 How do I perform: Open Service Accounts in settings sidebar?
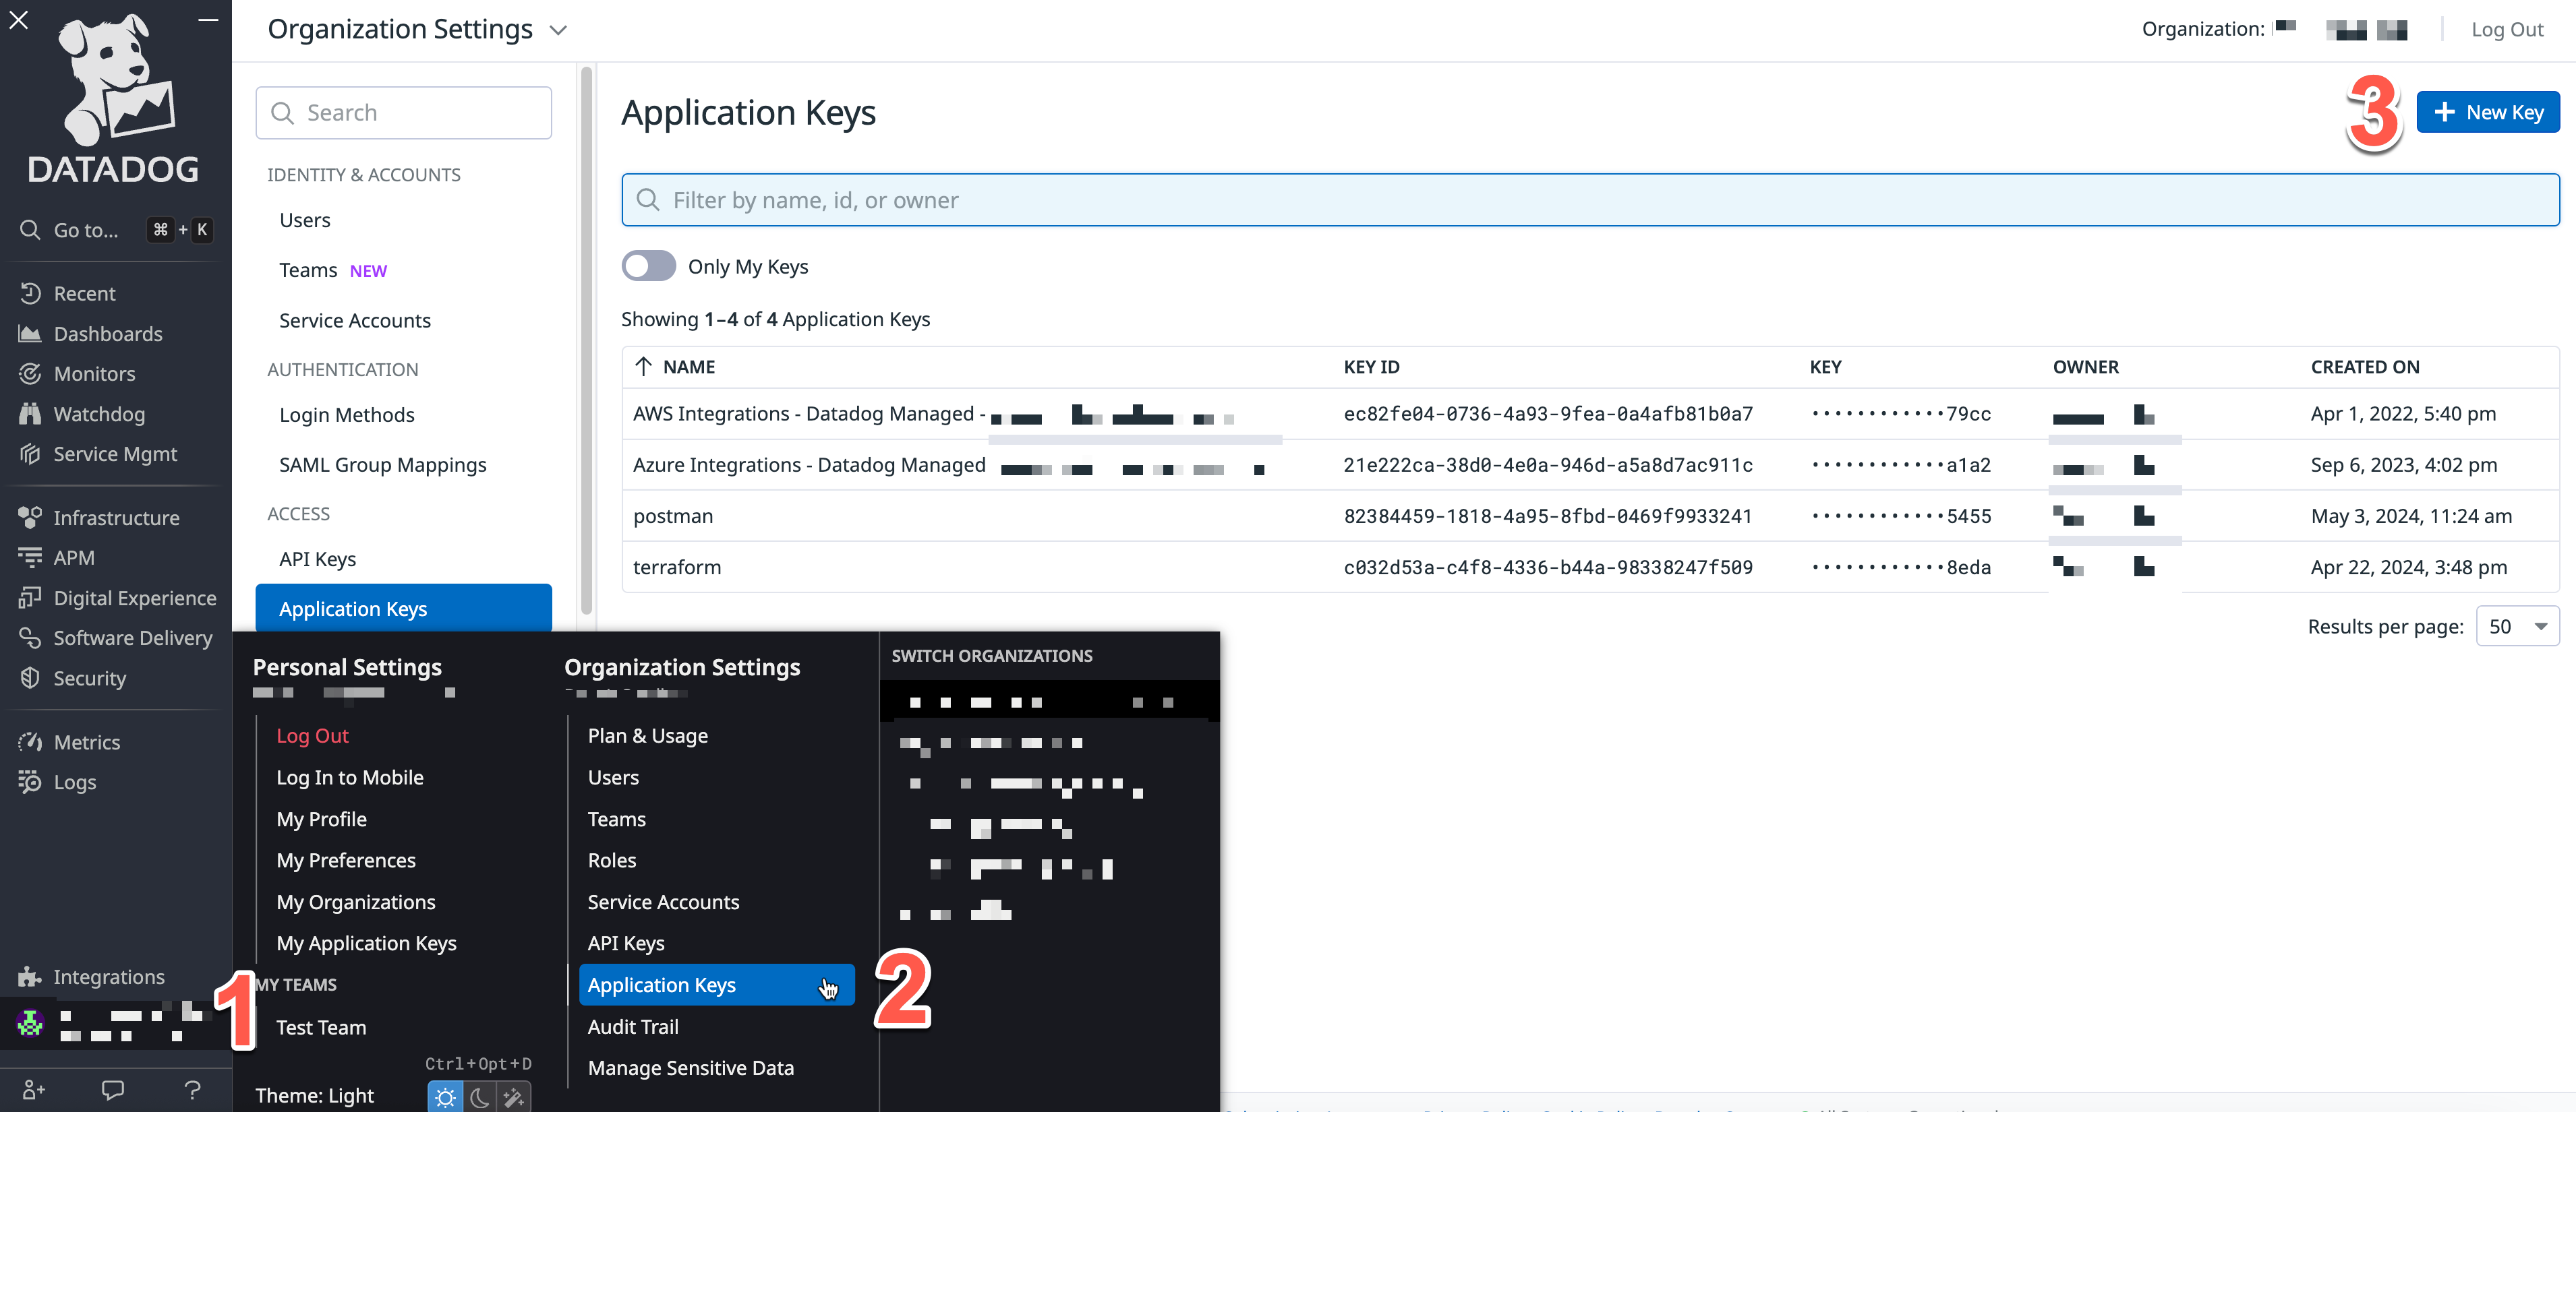pos(355,319)
